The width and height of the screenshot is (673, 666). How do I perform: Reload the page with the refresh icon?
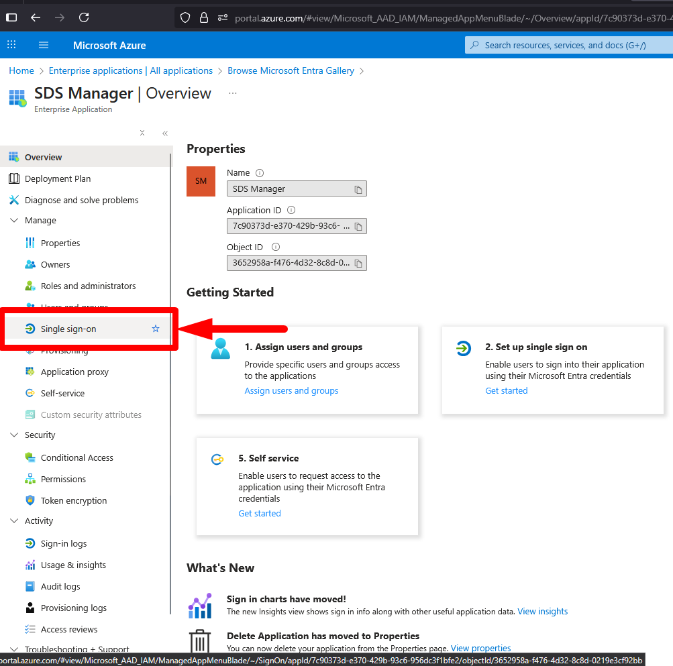click(x=84, y=17)
